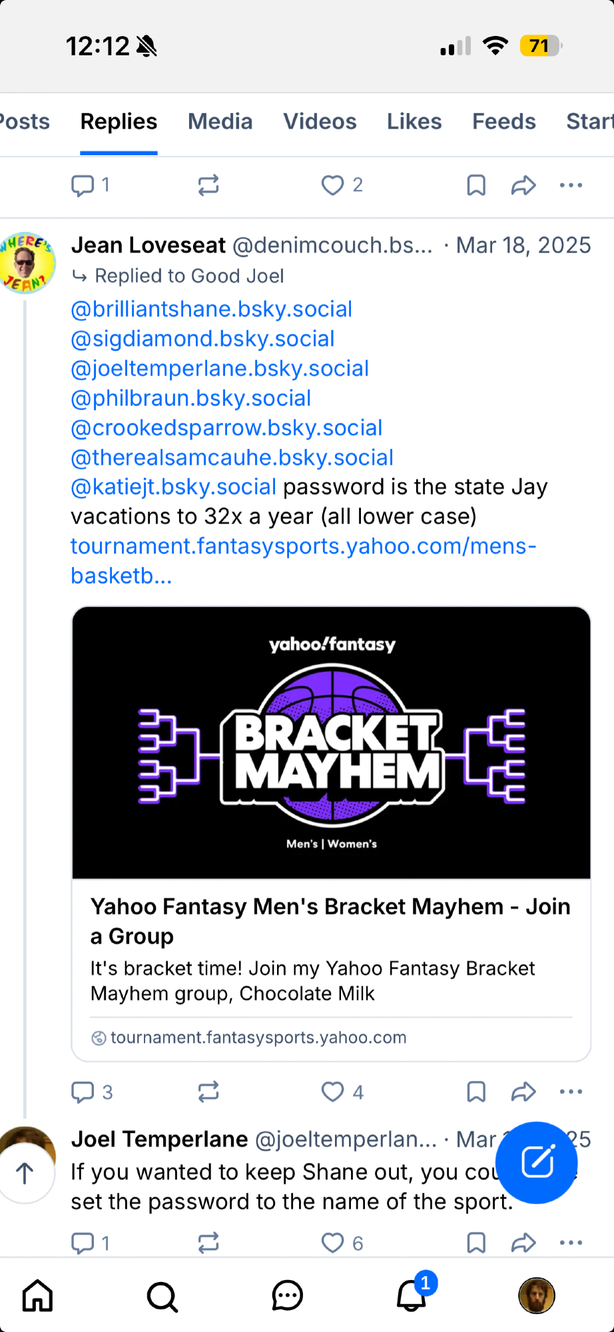
Task: Tap the compose new post button
Action: (x=537, y=1163)
